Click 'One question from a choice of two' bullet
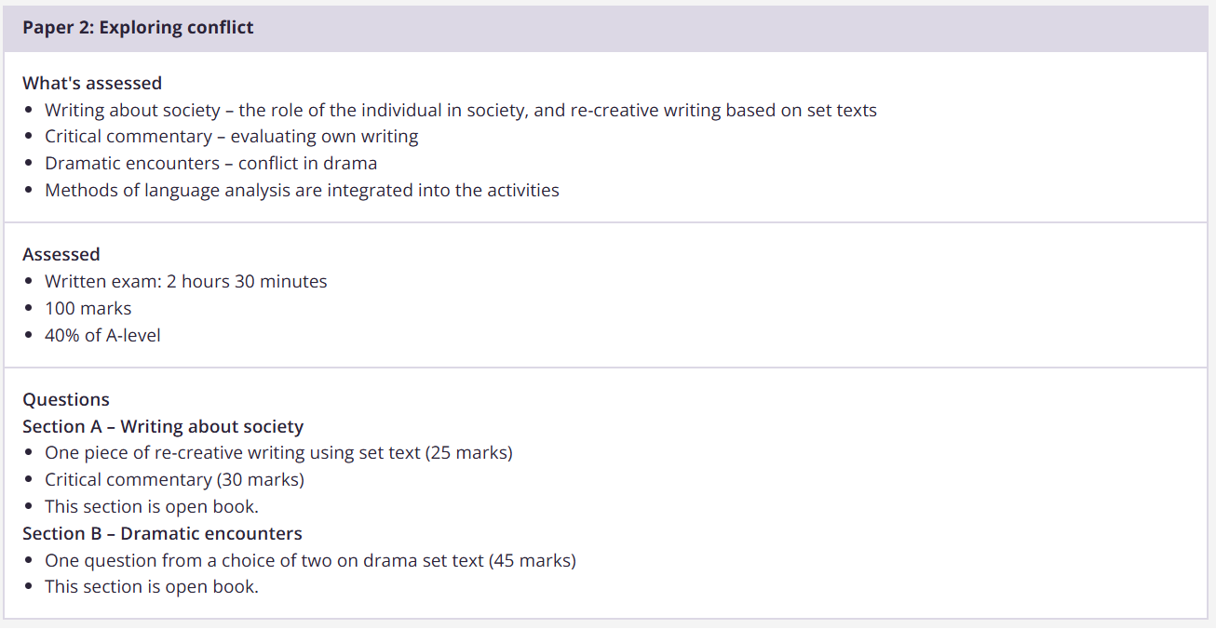 [310, 561]
